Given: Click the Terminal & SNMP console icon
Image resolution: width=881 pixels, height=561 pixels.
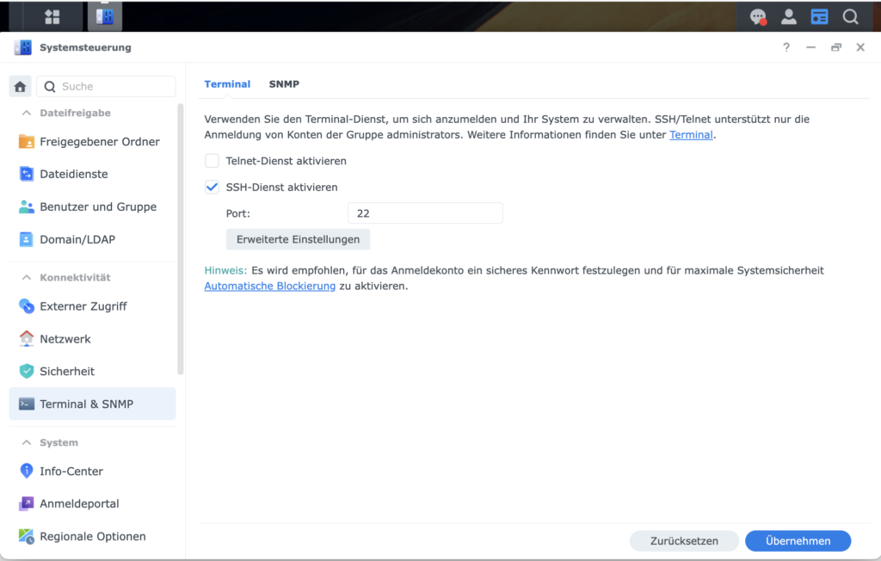Looking at the screenshot, I should point(27,404).
